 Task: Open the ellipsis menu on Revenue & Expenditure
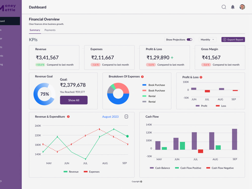click(126, 116)
